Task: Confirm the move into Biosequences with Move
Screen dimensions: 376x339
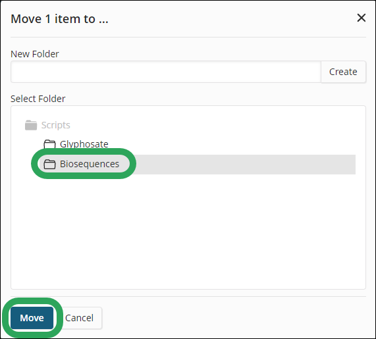Action: pos(32,318)
